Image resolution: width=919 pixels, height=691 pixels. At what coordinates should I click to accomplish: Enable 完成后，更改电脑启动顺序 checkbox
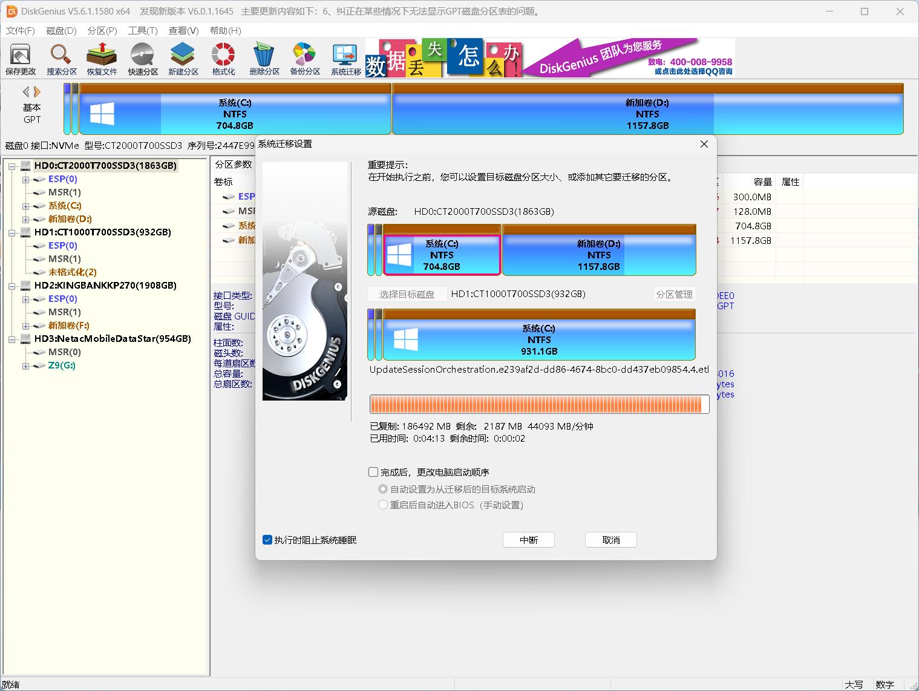click(374, 472)
